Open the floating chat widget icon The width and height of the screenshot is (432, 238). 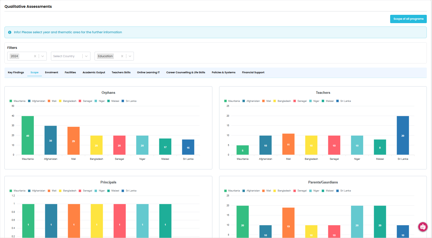pos(423,227)
